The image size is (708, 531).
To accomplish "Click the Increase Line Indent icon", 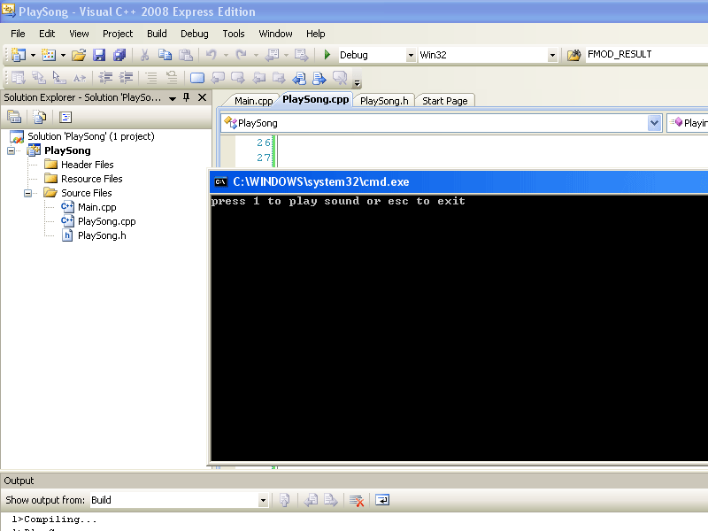I will pos(126,78).
